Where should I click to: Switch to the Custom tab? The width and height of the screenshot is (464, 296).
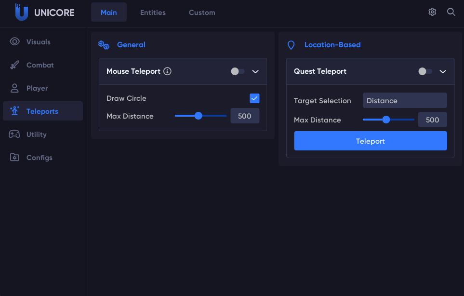[202, 13]
